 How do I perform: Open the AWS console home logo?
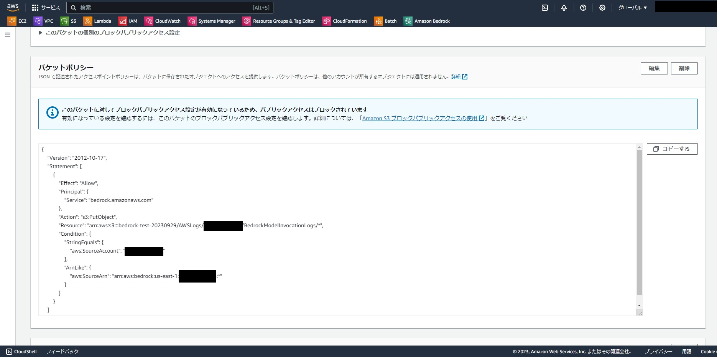13,7
